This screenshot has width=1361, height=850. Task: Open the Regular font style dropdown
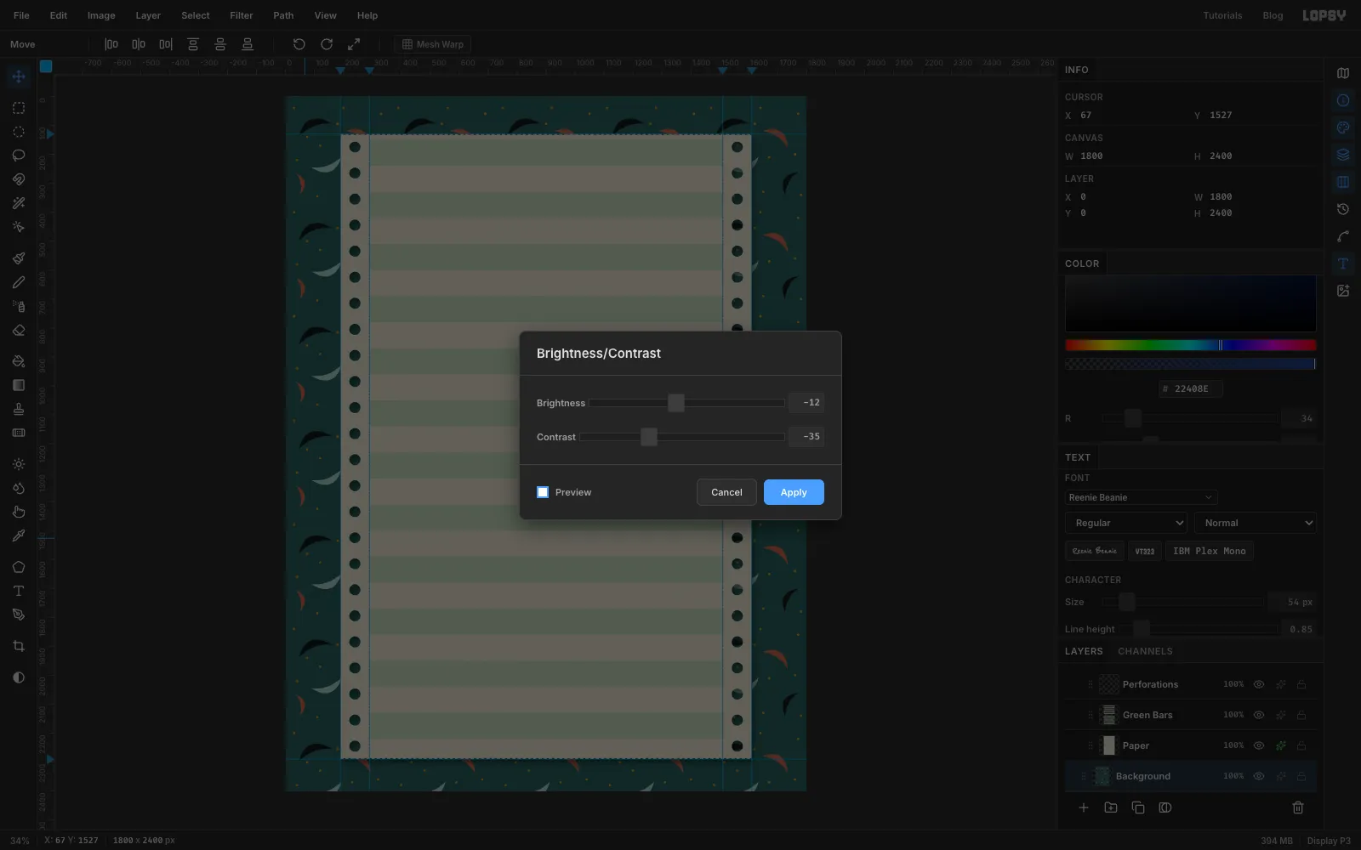point(1126,523)
